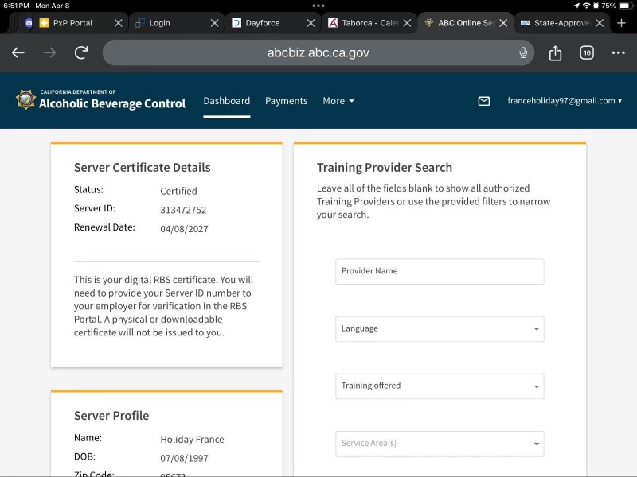Screen dimensions: 637x477
Task: Expand the Language dropdown
Action: coord(440,328)
